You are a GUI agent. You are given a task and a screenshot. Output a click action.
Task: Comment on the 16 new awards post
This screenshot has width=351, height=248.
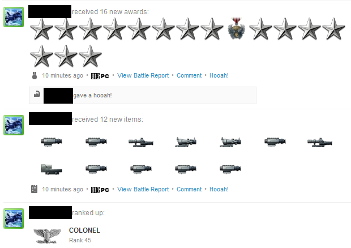(189, 76)
